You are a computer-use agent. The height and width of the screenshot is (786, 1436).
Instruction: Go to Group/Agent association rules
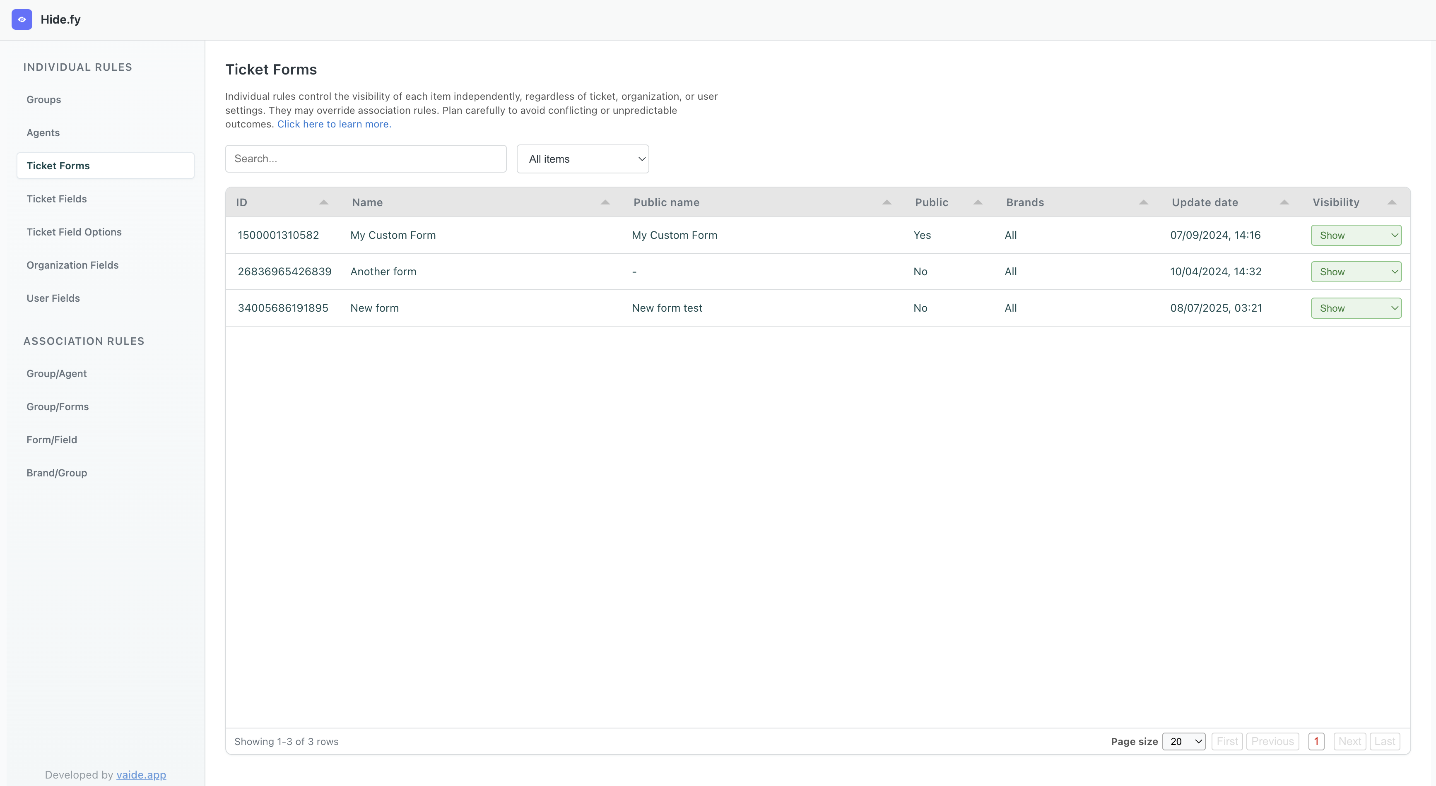57,374
